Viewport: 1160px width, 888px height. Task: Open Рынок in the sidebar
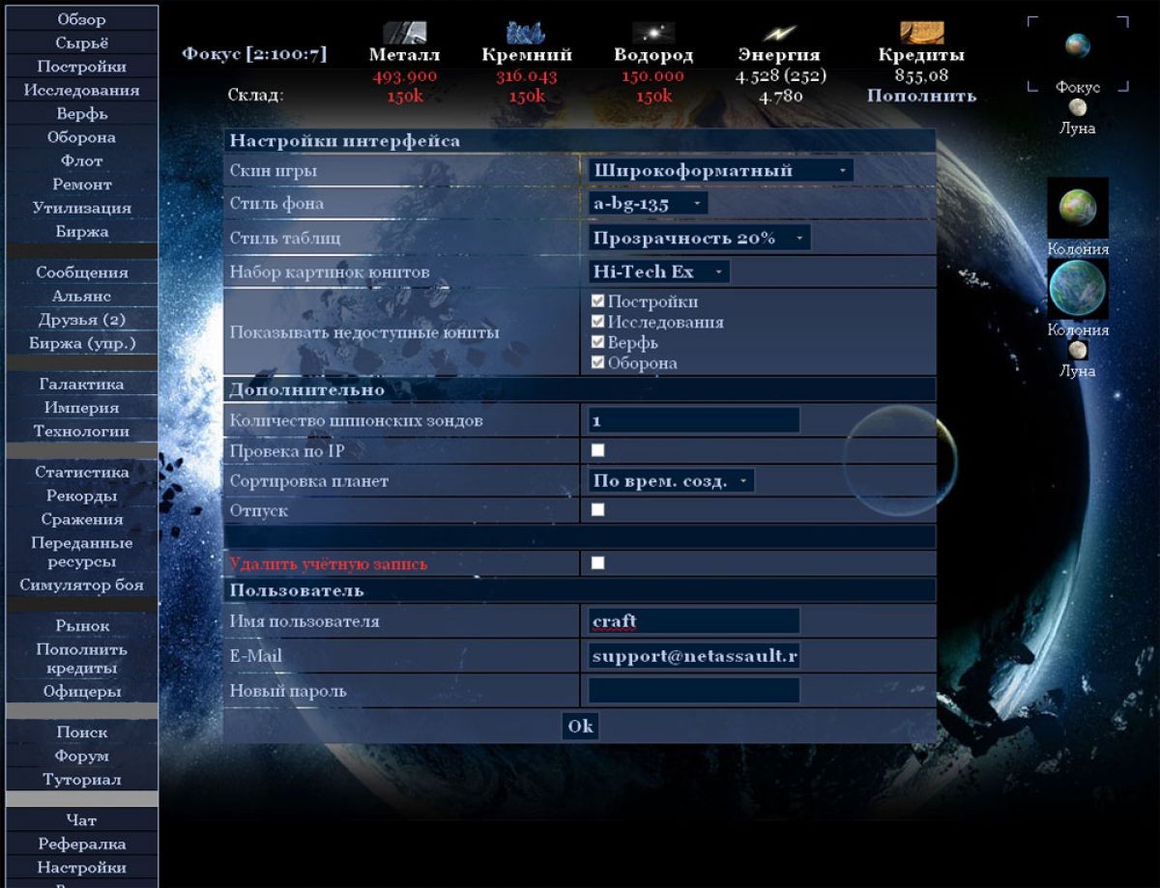(82, 626)
